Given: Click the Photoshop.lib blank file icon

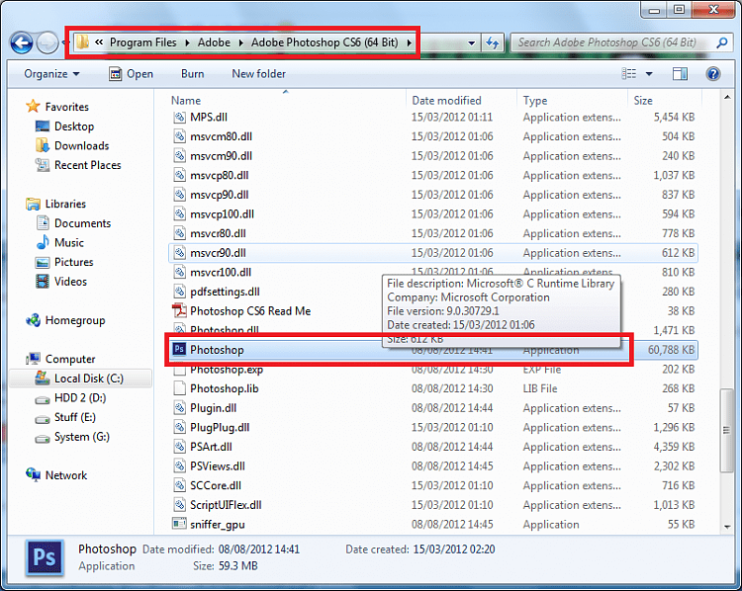Looking at the screenshot, I should pyautogui.click(x=179, y=388).
